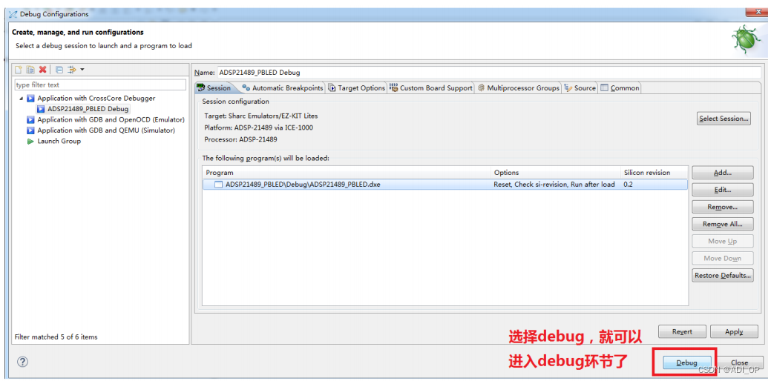Select Application with CrossCore Debugger entry
Screen dimensions: 771x381
(x=96, y=98)
